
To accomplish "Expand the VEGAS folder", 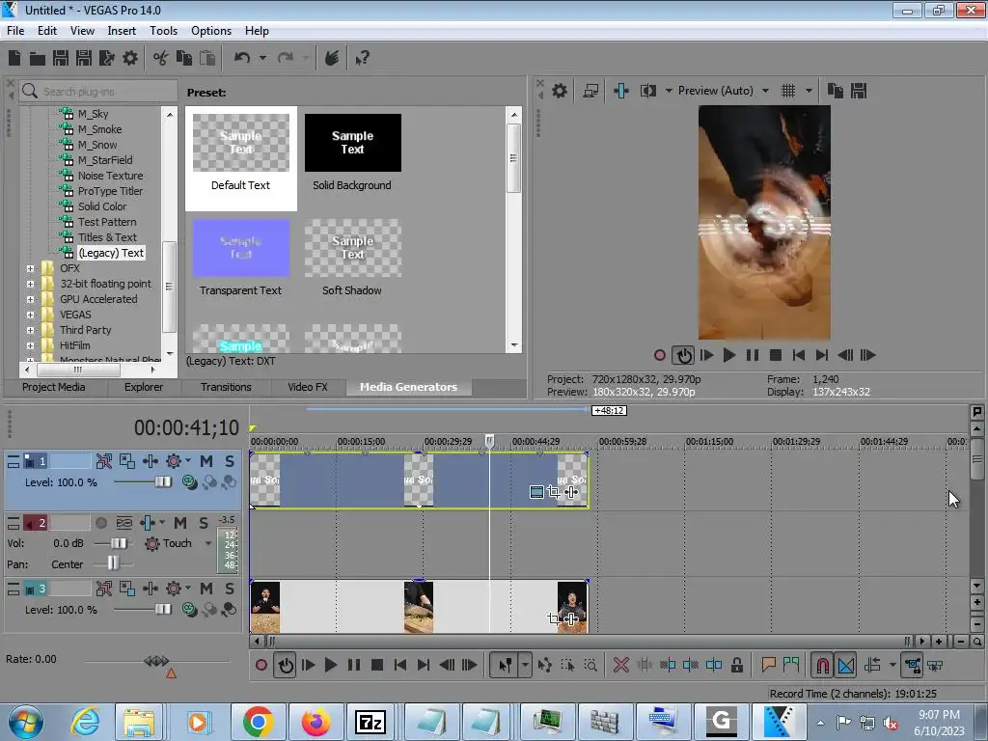I will 30,315.
